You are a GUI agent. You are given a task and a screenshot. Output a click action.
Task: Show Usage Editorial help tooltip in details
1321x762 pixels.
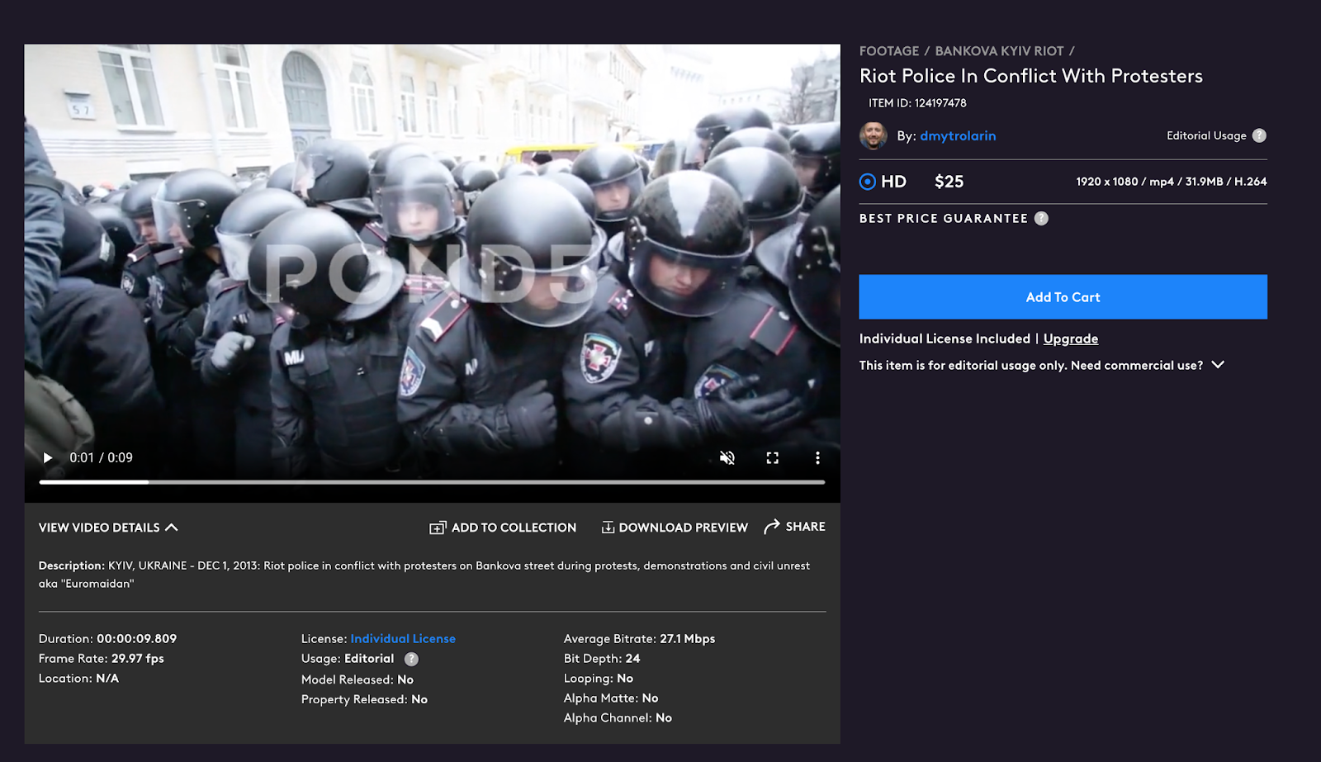pos(411,659)
